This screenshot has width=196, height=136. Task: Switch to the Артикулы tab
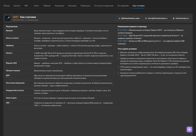pos(59,6)
